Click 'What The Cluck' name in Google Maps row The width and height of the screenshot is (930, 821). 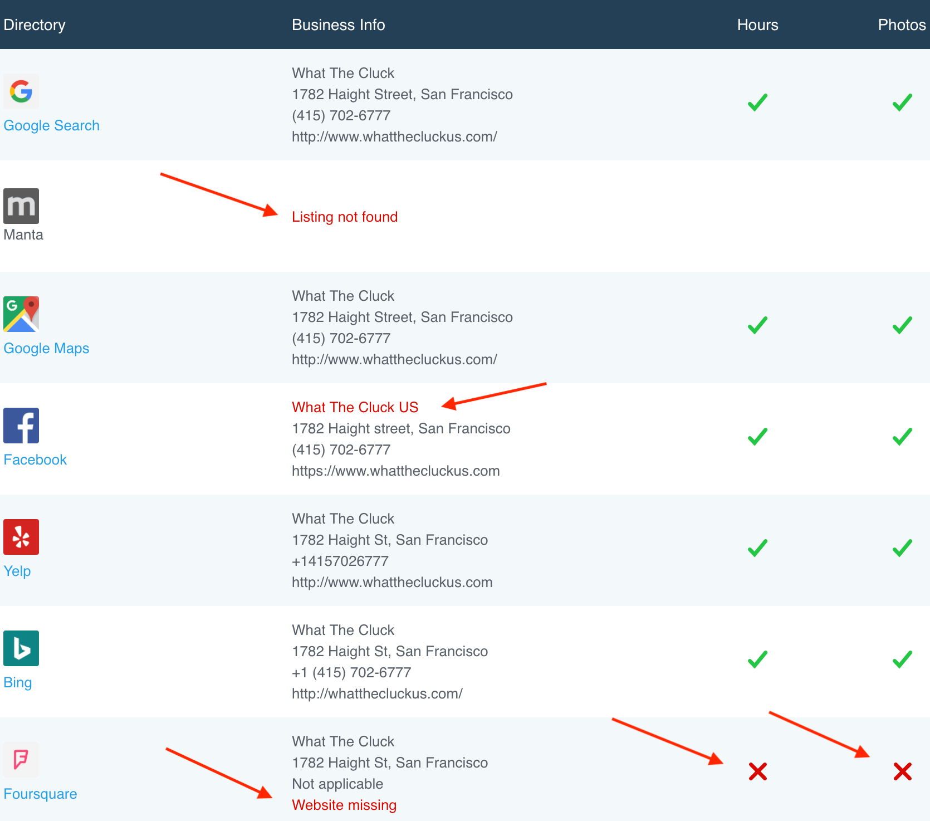coord(343,296)
